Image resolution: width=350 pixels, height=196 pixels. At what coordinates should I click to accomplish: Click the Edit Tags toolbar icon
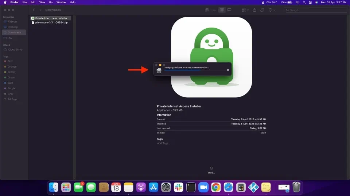[262, 10]
